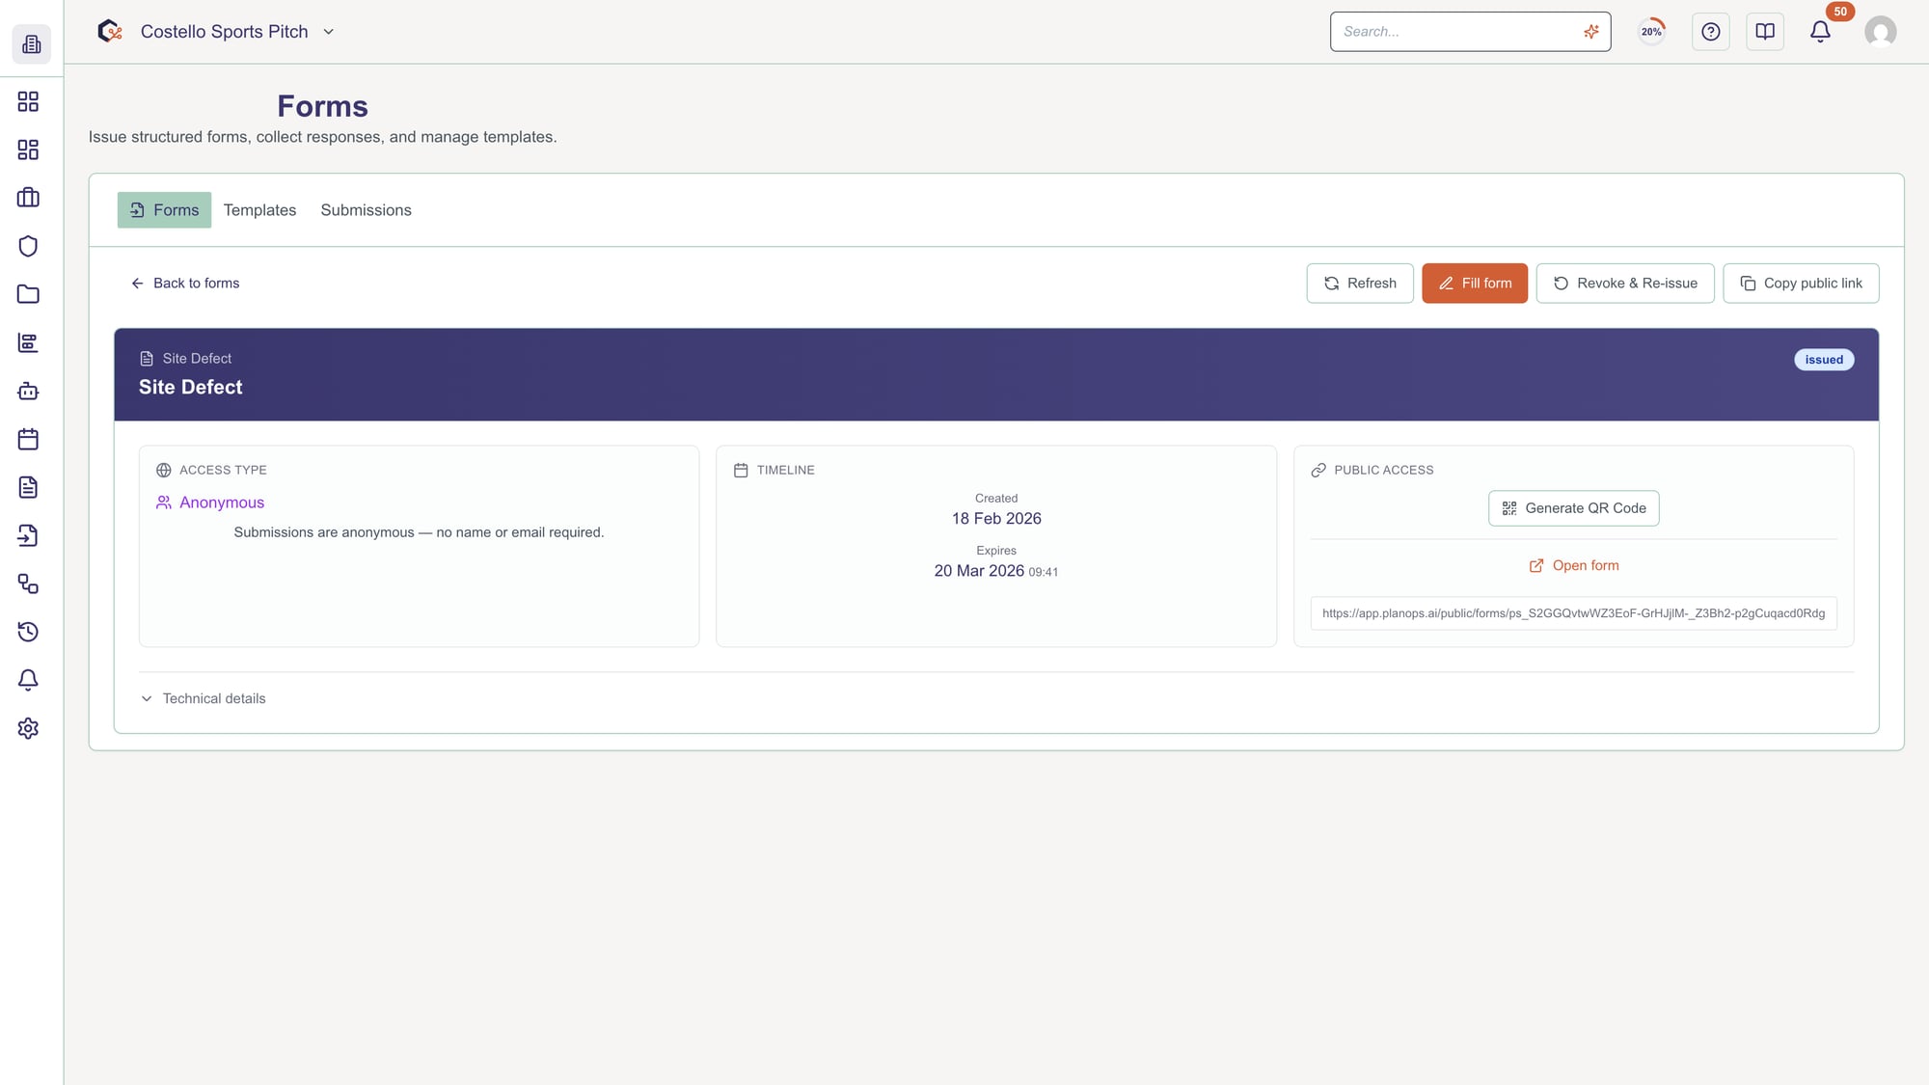
Task: Select the AI assistant robot icon in sidebar
Action: click(x=28, y=392)
